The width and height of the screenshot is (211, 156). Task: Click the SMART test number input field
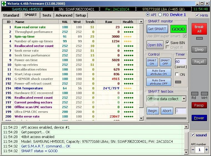coord(181,111)
